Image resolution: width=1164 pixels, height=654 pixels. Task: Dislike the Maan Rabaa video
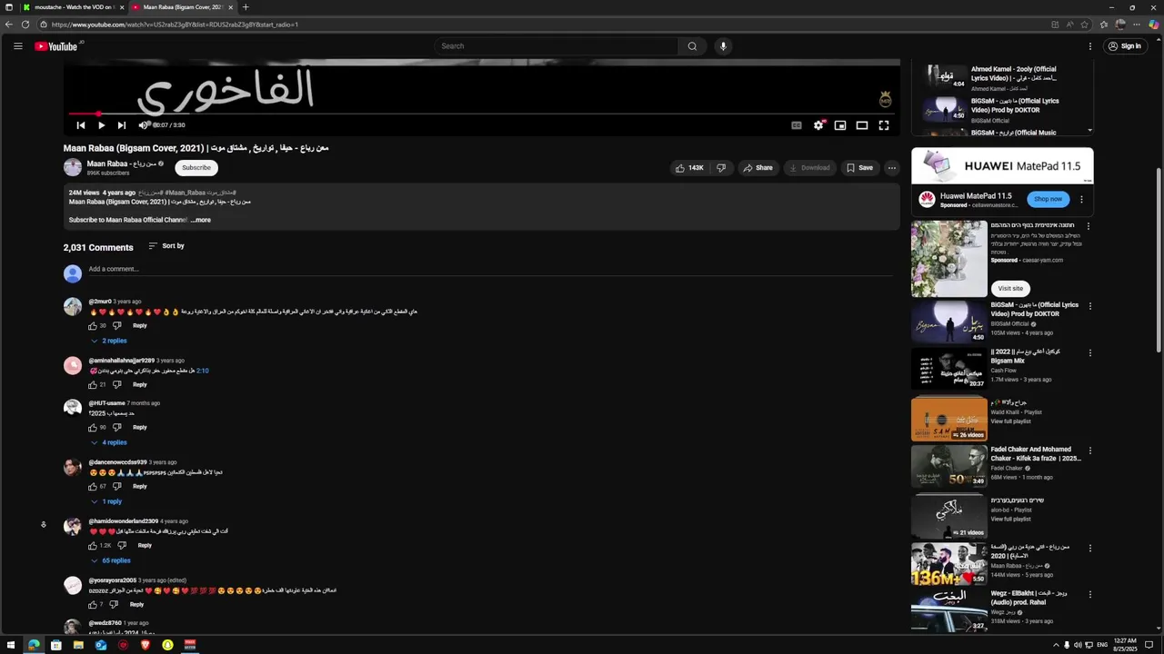721,168
